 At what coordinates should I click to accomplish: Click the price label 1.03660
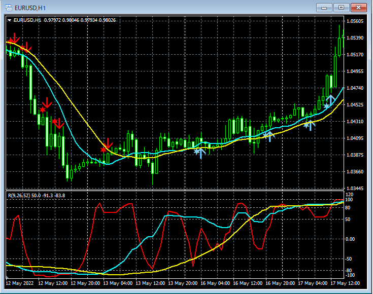(x=355, y=171)
